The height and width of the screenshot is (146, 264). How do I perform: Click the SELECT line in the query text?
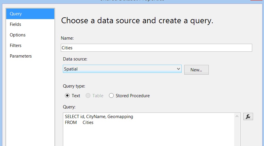[x=99, y=117]
